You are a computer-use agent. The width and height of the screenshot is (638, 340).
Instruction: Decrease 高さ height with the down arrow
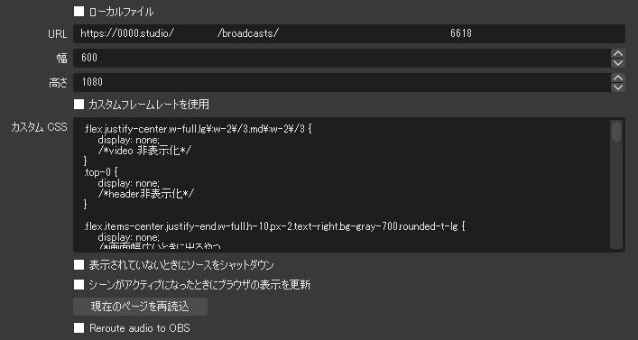pos(617,87)
